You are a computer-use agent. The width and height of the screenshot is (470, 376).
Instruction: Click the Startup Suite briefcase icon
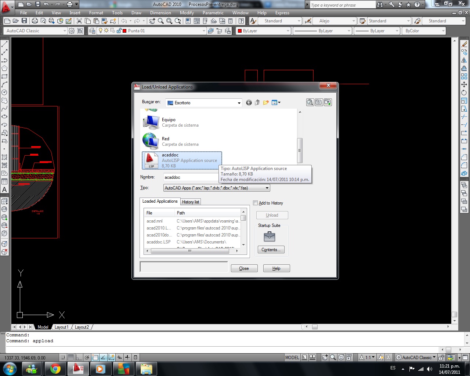click(x=270, y=237)
